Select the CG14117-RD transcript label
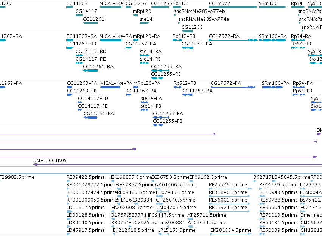Viewport: 322px width, 236px height. tap(91, 52)
